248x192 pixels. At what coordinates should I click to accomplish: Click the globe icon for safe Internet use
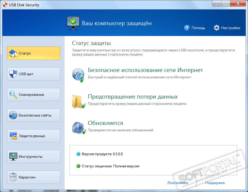point(78,75)
